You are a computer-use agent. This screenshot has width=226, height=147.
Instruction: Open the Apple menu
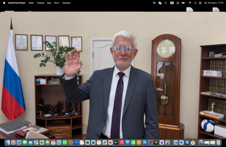[x=4, y=3]
